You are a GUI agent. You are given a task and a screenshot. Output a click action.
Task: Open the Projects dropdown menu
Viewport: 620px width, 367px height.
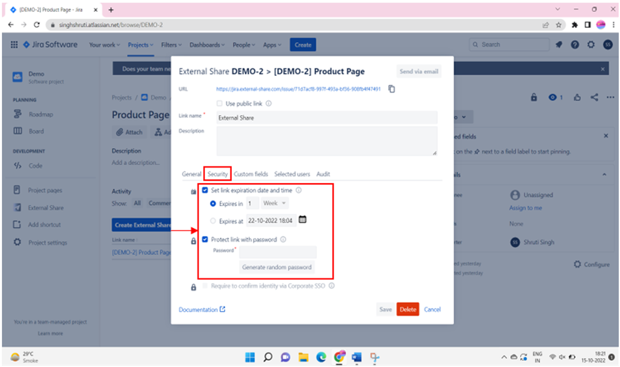(140, 45)
